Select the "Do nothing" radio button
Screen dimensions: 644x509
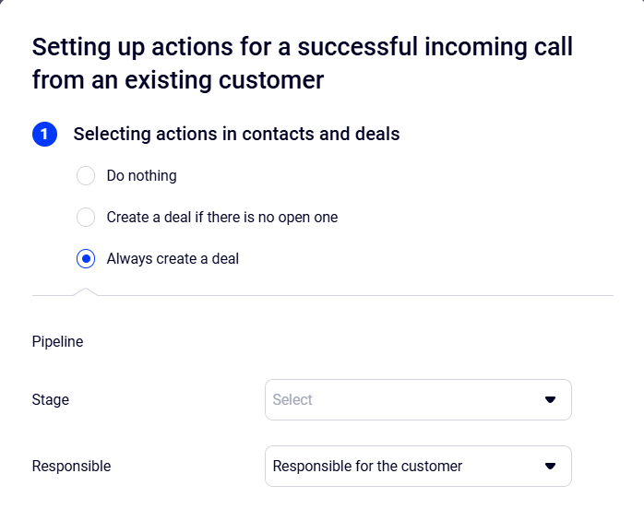tap(86, 176)
